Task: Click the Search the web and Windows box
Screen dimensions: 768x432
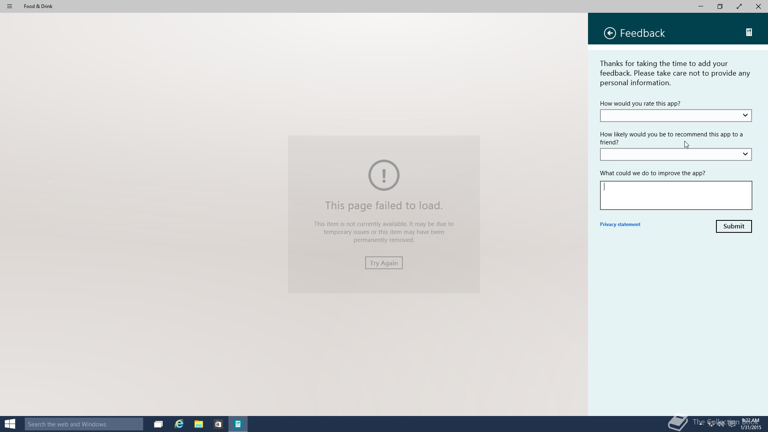Action: point(84,424)
